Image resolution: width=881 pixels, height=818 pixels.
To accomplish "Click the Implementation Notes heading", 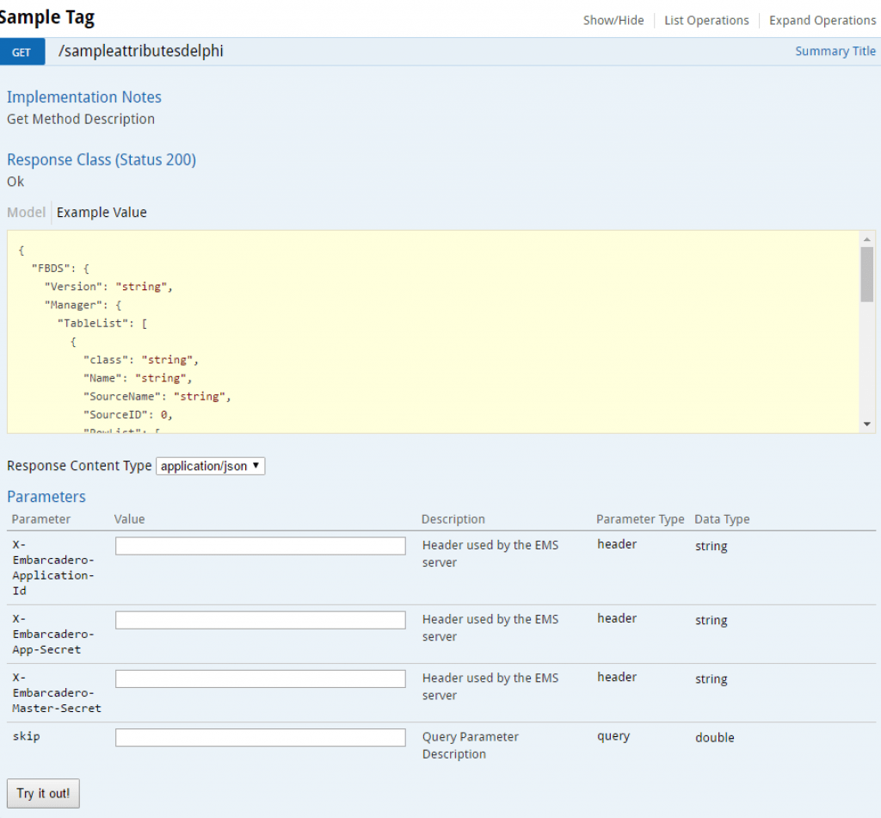I will click(83, 97).
